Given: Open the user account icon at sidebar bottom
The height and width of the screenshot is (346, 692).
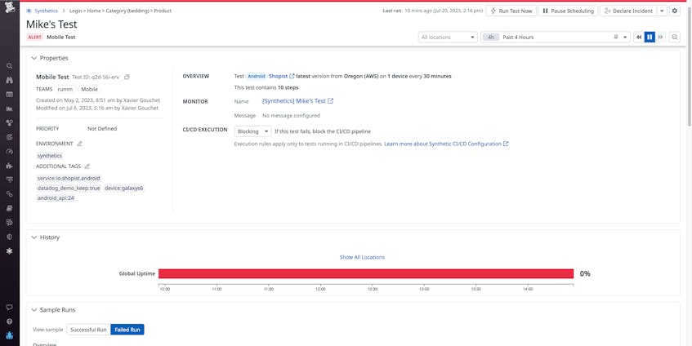Looking at the screenshot, I should pos(9,335).
